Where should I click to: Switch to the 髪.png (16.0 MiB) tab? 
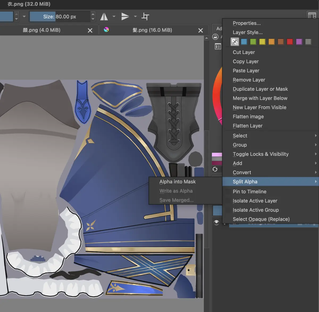click(x=152, y=30)
